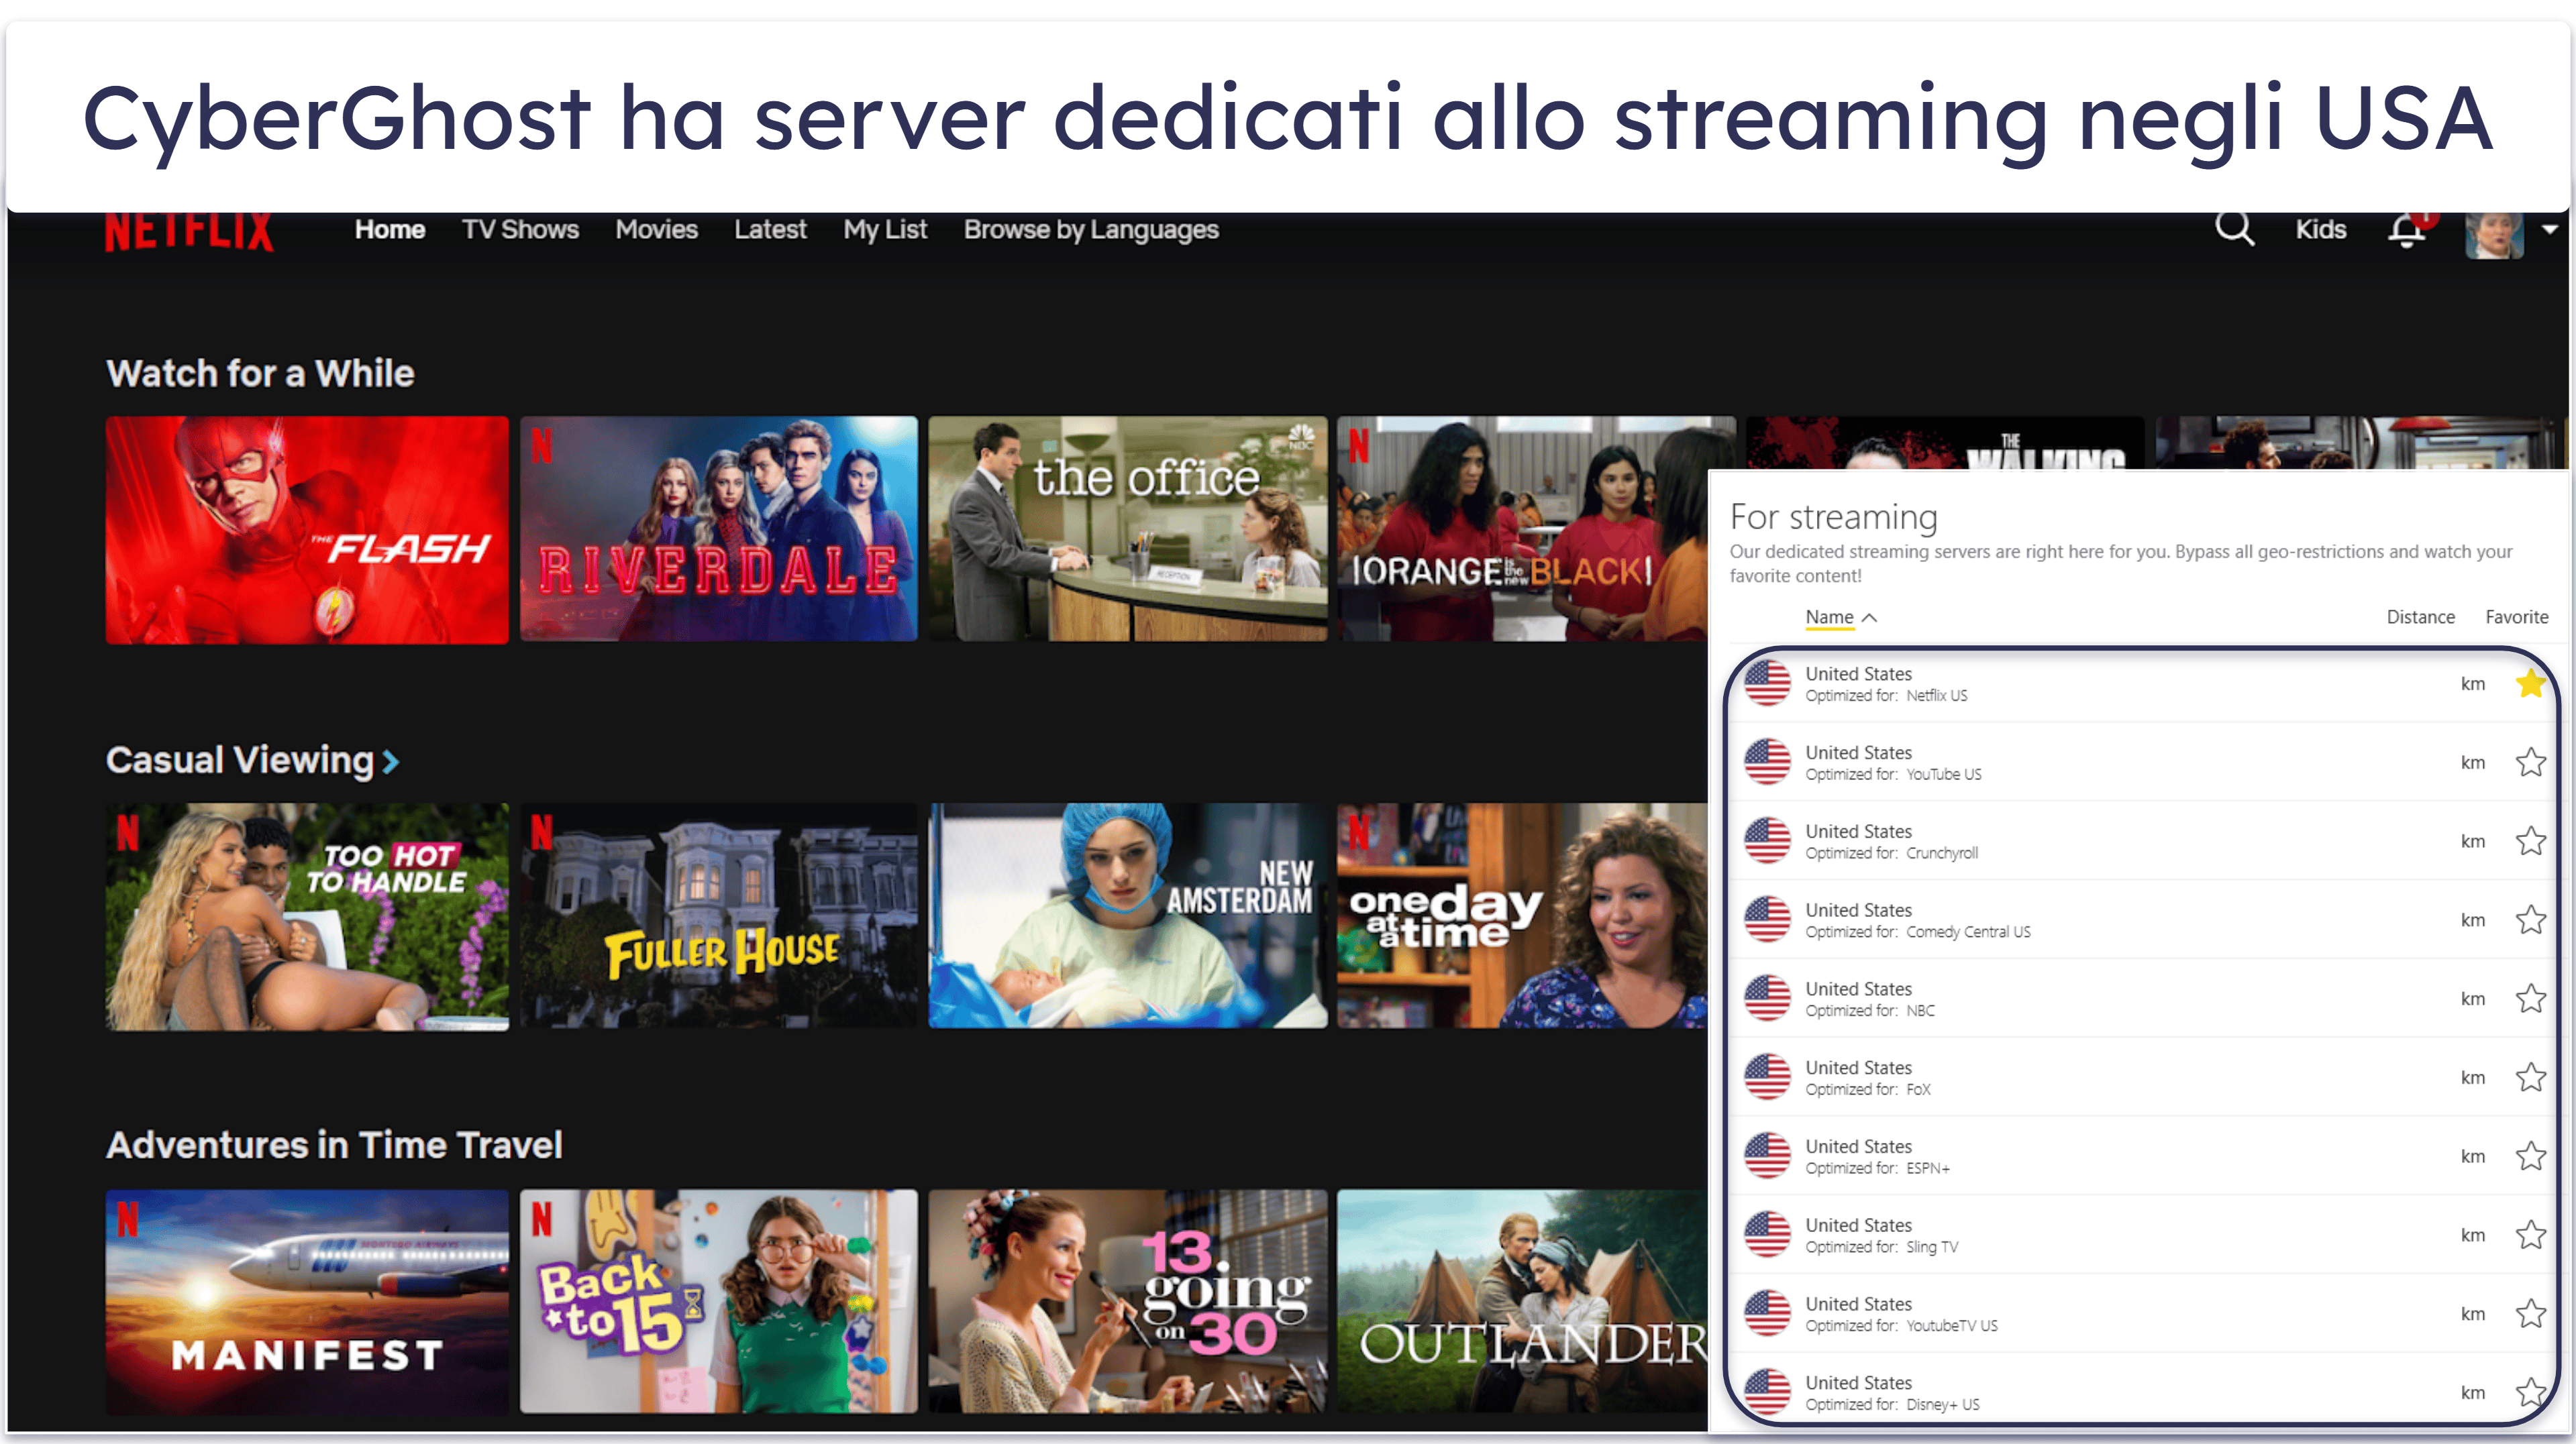The height and width of the screenshot is (1444, 2576).
Task: Open the Back to 15 thumbnail
Action: coord(718,1301)
